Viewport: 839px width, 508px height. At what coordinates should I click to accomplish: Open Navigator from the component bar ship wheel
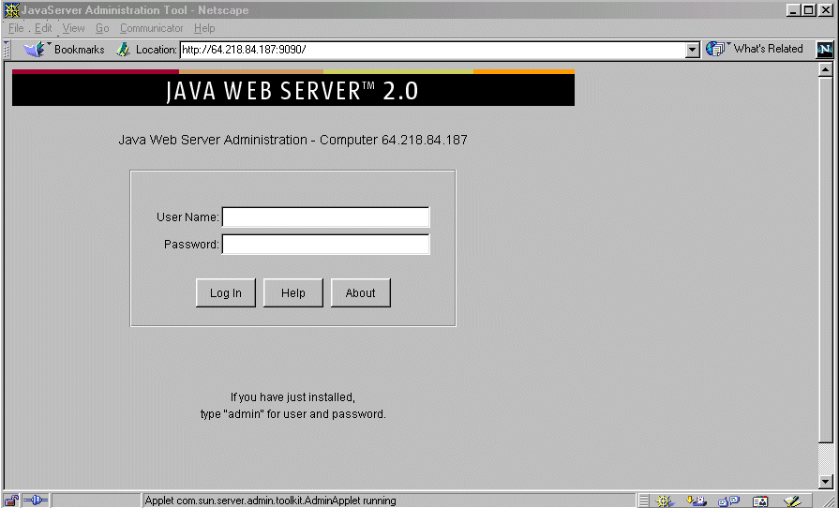pyautogui.click(x=664, y=501)
